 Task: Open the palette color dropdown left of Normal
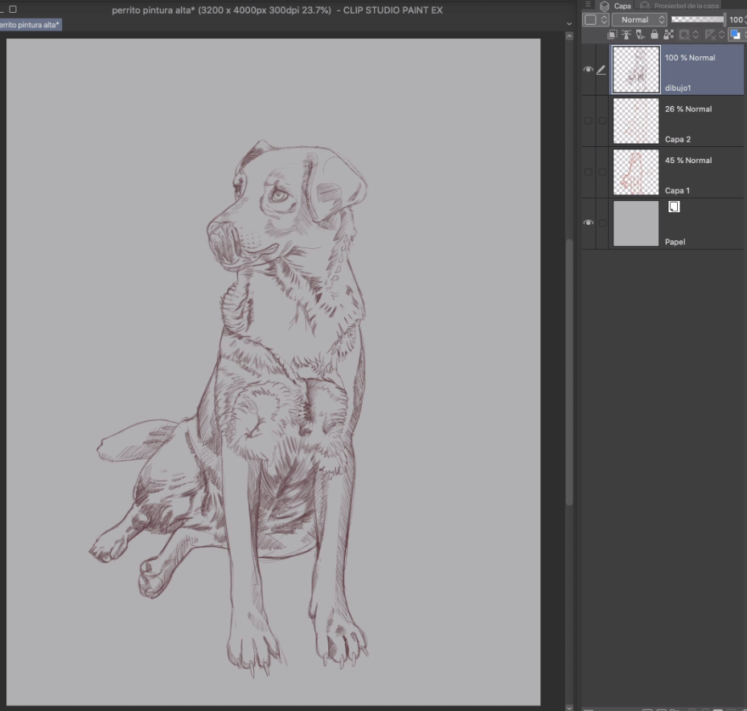pyautogui.click(x=596, y=19)
